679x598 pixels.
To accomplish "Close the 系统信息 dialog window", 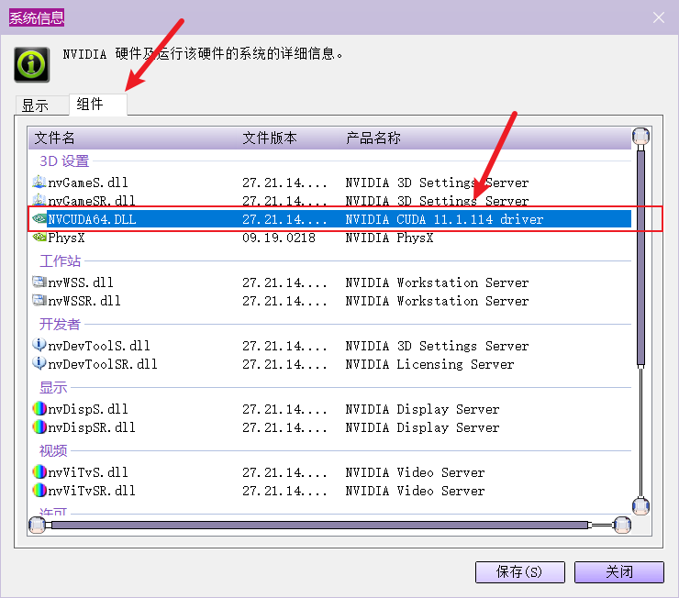I will click(659, 17).
